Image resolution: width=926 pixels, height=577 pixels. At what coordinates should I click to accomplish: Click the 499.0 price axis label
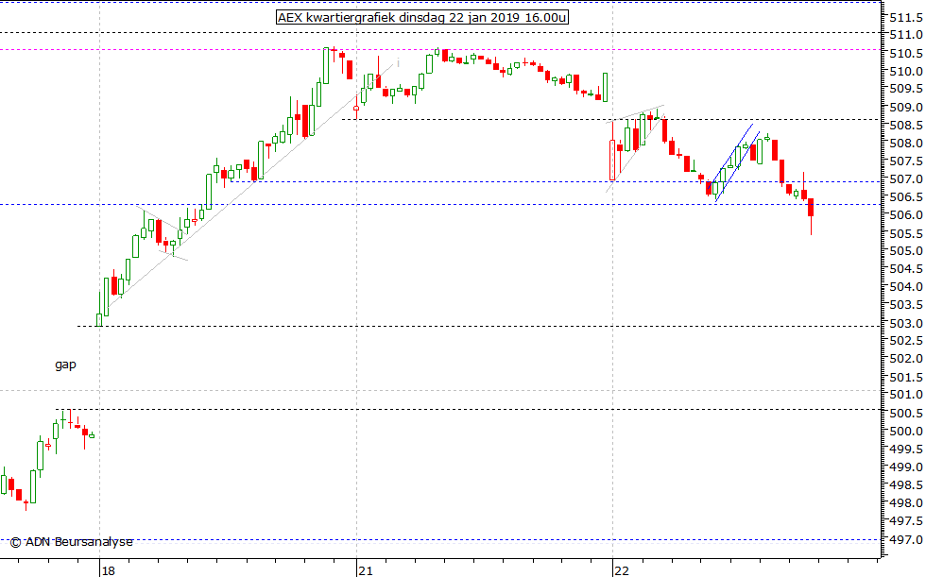point(906,467)
